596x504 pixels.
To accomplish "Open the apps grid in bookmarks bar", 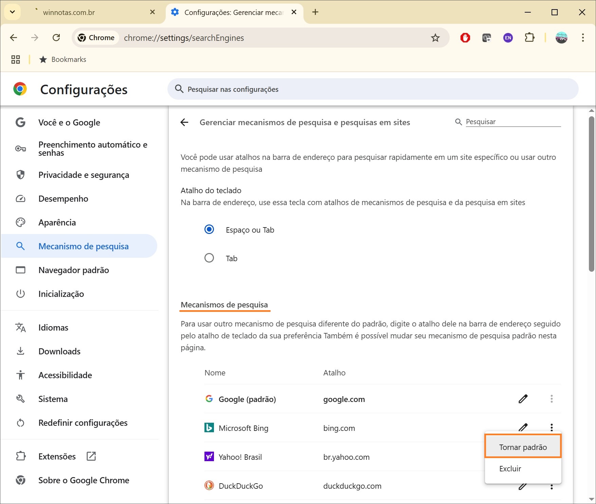I will [16, 60].
